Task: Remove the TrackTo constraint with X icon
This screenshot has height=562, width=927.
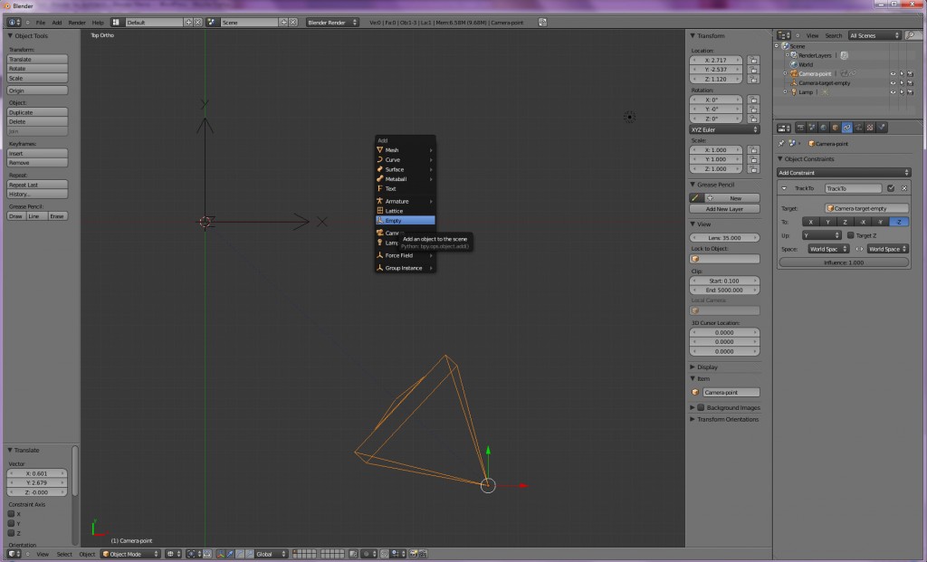Action: (x=903, y=188)
